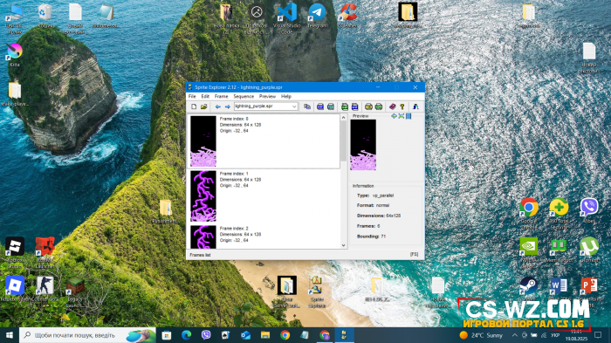Open the lightning_purple.spr file dropdown
611x343 pixels.
[x=294, y=106]
